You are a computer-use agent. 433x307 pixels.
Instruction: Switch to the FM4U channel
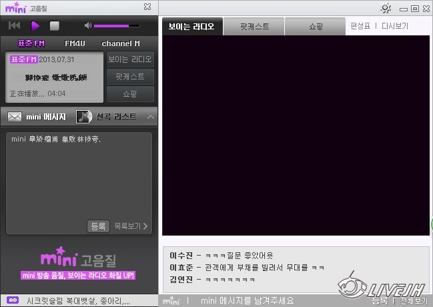[75, 43]
